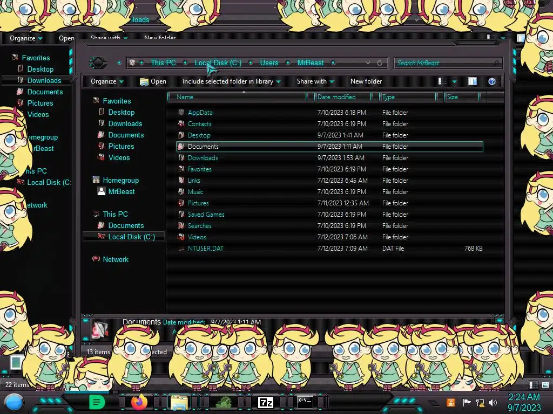Click the NTUSER.DAT file icon

click(181, 249)
